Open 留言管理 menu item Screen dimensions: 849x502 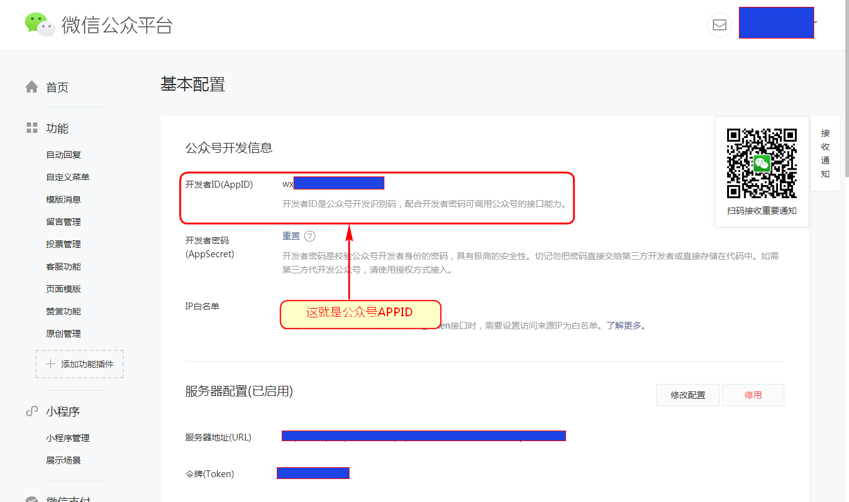coord(63,222)
